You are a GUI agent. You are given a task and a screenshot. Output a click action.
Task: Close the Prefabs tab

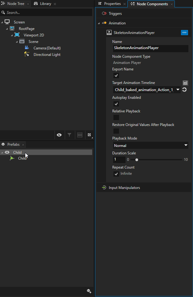click(x=23, y=145)
